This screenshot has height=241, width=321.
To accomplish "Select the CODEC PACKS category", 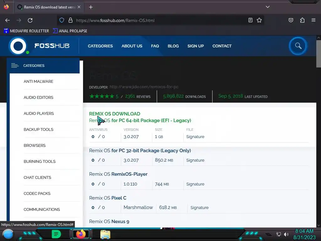I will (37, 193).
